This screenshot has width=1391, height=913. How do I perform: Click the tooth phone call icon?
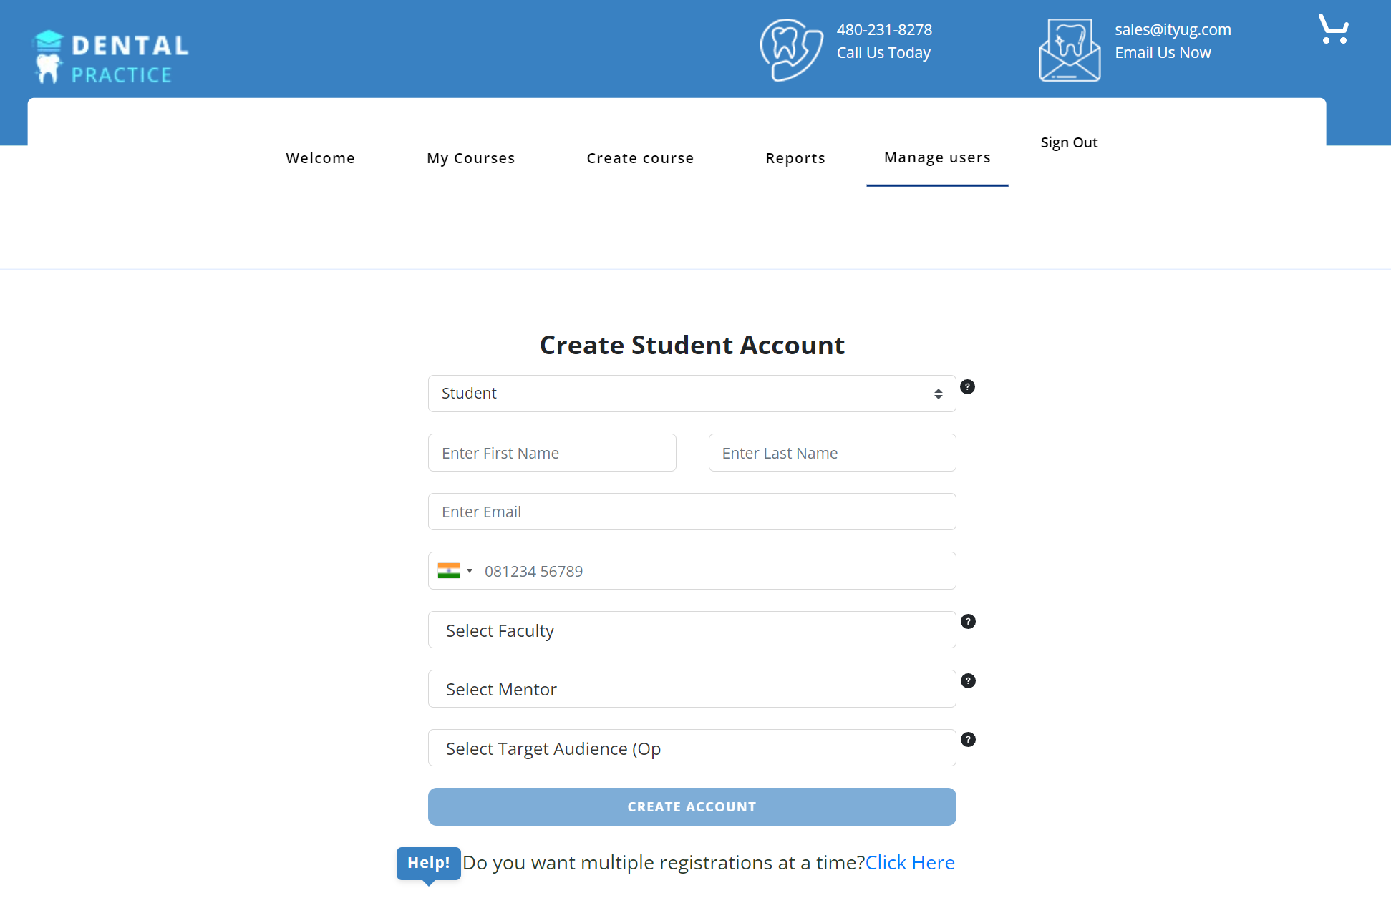tap(790, 49)
